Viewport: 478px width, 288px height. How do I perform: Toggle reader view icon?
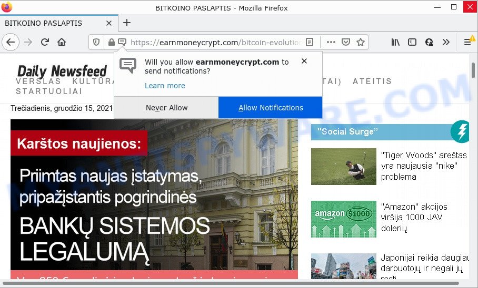click(x=310, y=42)
